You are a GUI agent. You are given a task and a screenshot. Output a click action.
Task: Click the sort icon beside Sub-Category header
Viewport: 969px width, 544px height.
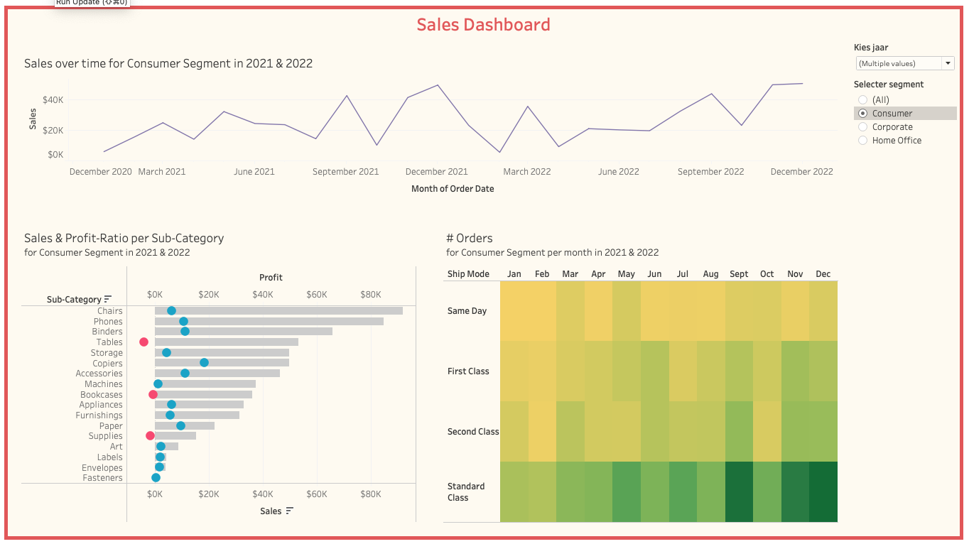pos(108,300)
